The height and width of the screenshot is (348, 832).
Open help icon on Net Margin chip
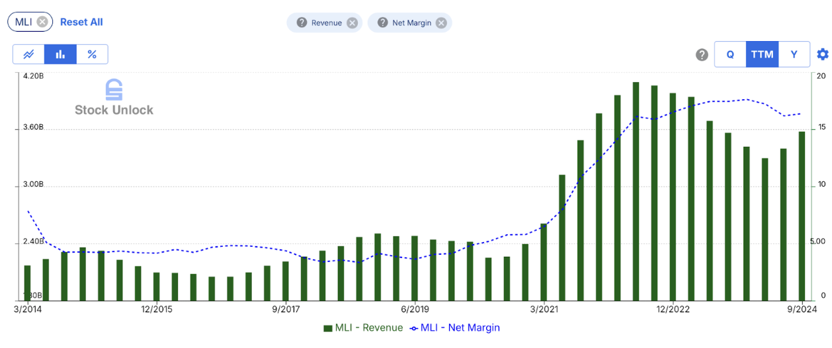click(x=382, y=22)
